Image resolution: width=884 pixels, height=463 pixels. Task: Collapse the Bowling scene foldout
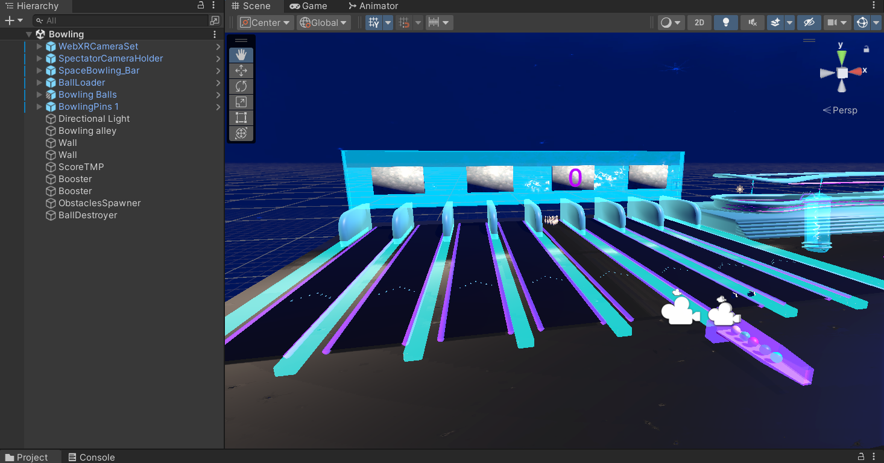click(x=29, y=34)
